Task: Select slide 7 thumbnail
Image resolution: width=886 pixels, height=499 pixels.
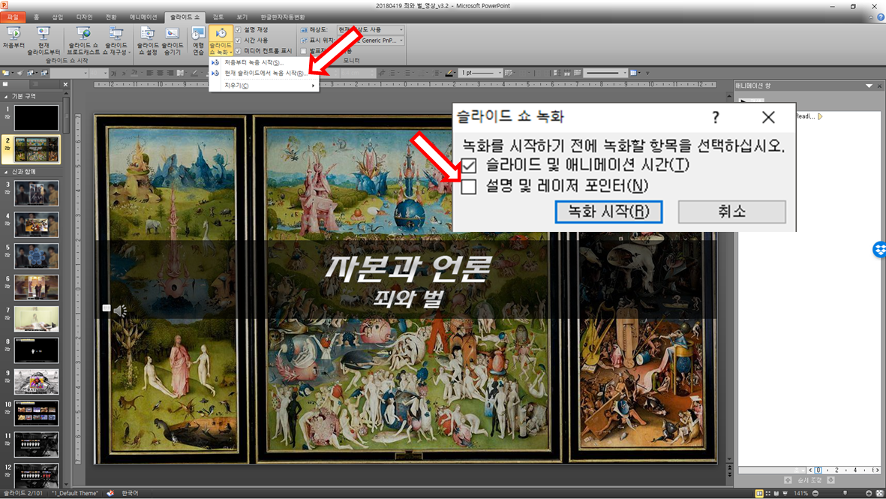Action: coord(36,320)
